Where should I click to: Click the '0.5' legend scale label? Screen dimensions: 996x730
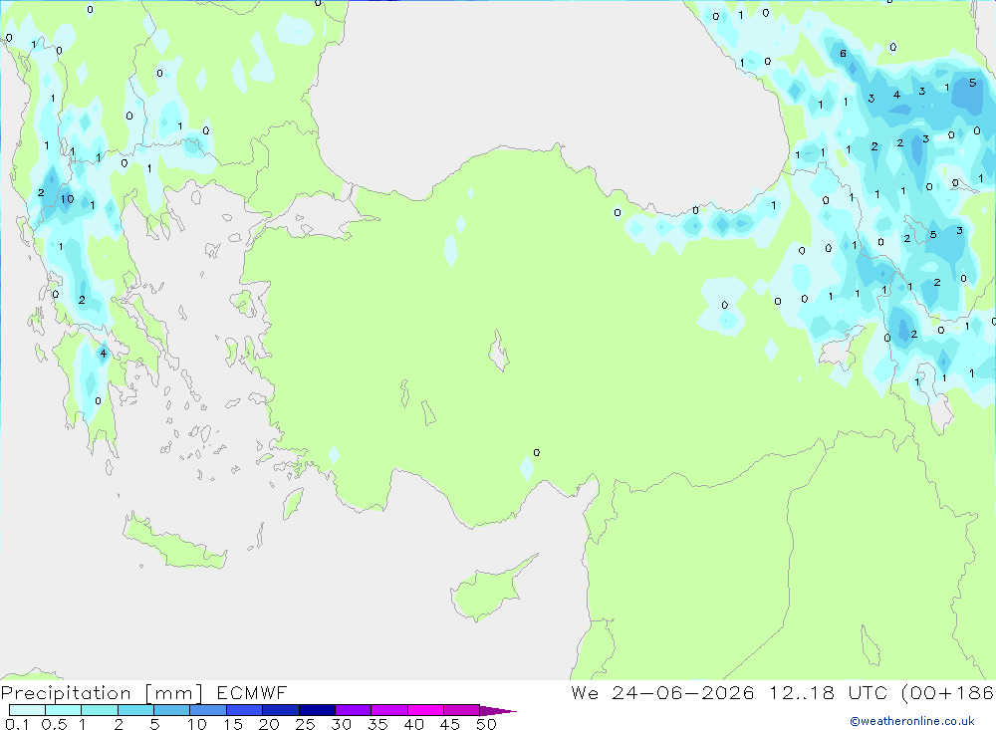pos(54,724)
